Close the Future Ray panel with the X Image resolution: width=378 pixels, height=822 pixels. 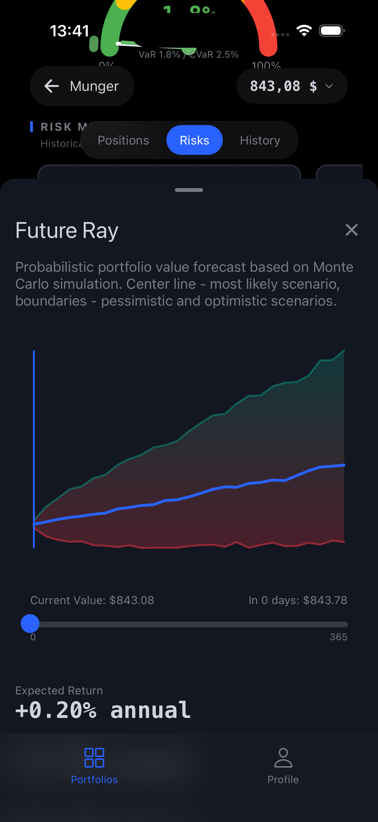351,230
